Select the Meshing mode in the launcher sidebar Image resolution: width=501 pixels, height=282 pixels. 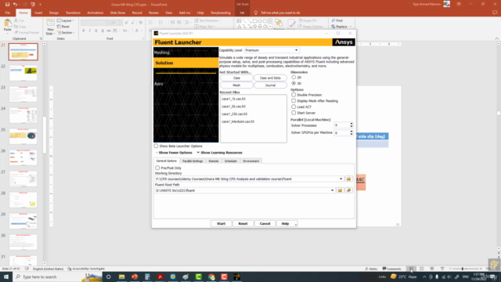point(186,52)
